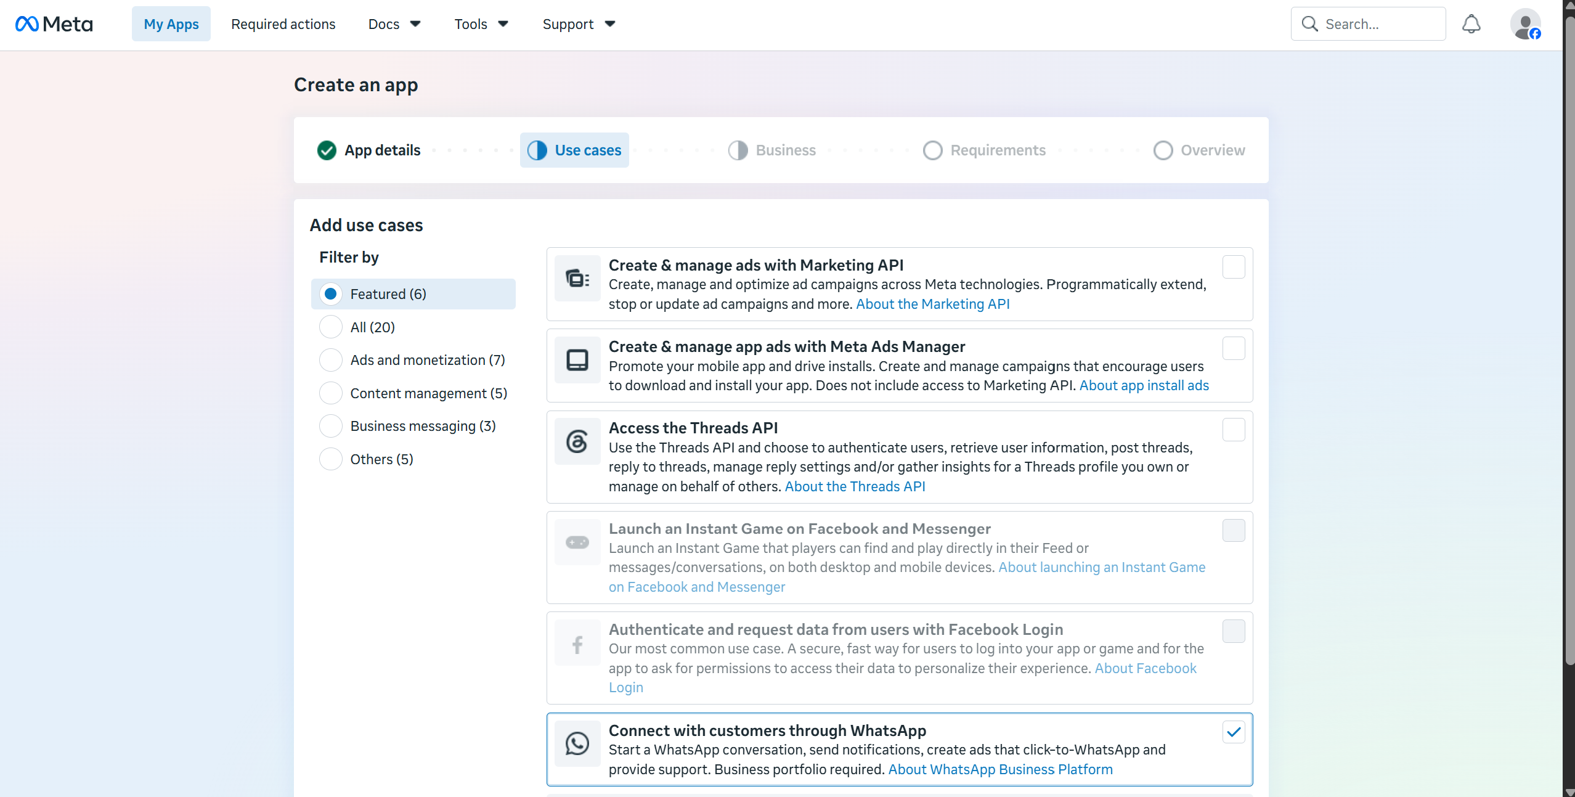
Task: Click the Create & manage ads with Marketing API title
Action: click(756, 265)
